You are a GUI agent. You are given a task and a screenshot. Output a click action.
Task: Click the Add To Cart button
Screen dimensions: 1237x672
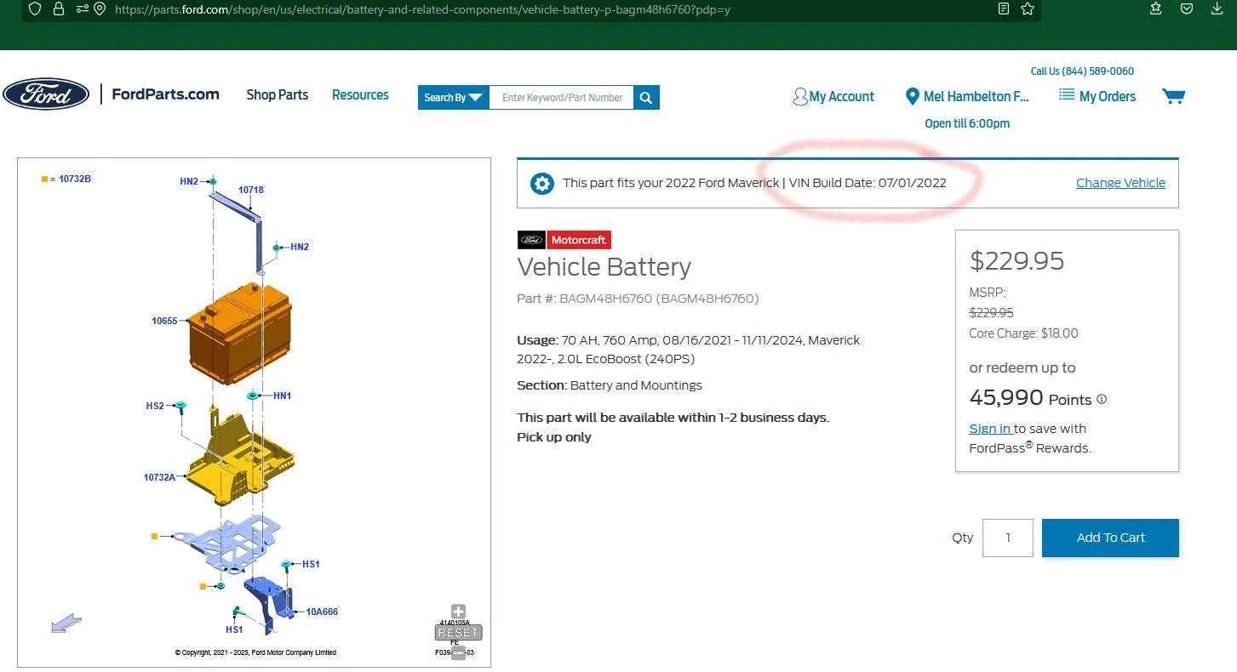[x=1110, y=538]
